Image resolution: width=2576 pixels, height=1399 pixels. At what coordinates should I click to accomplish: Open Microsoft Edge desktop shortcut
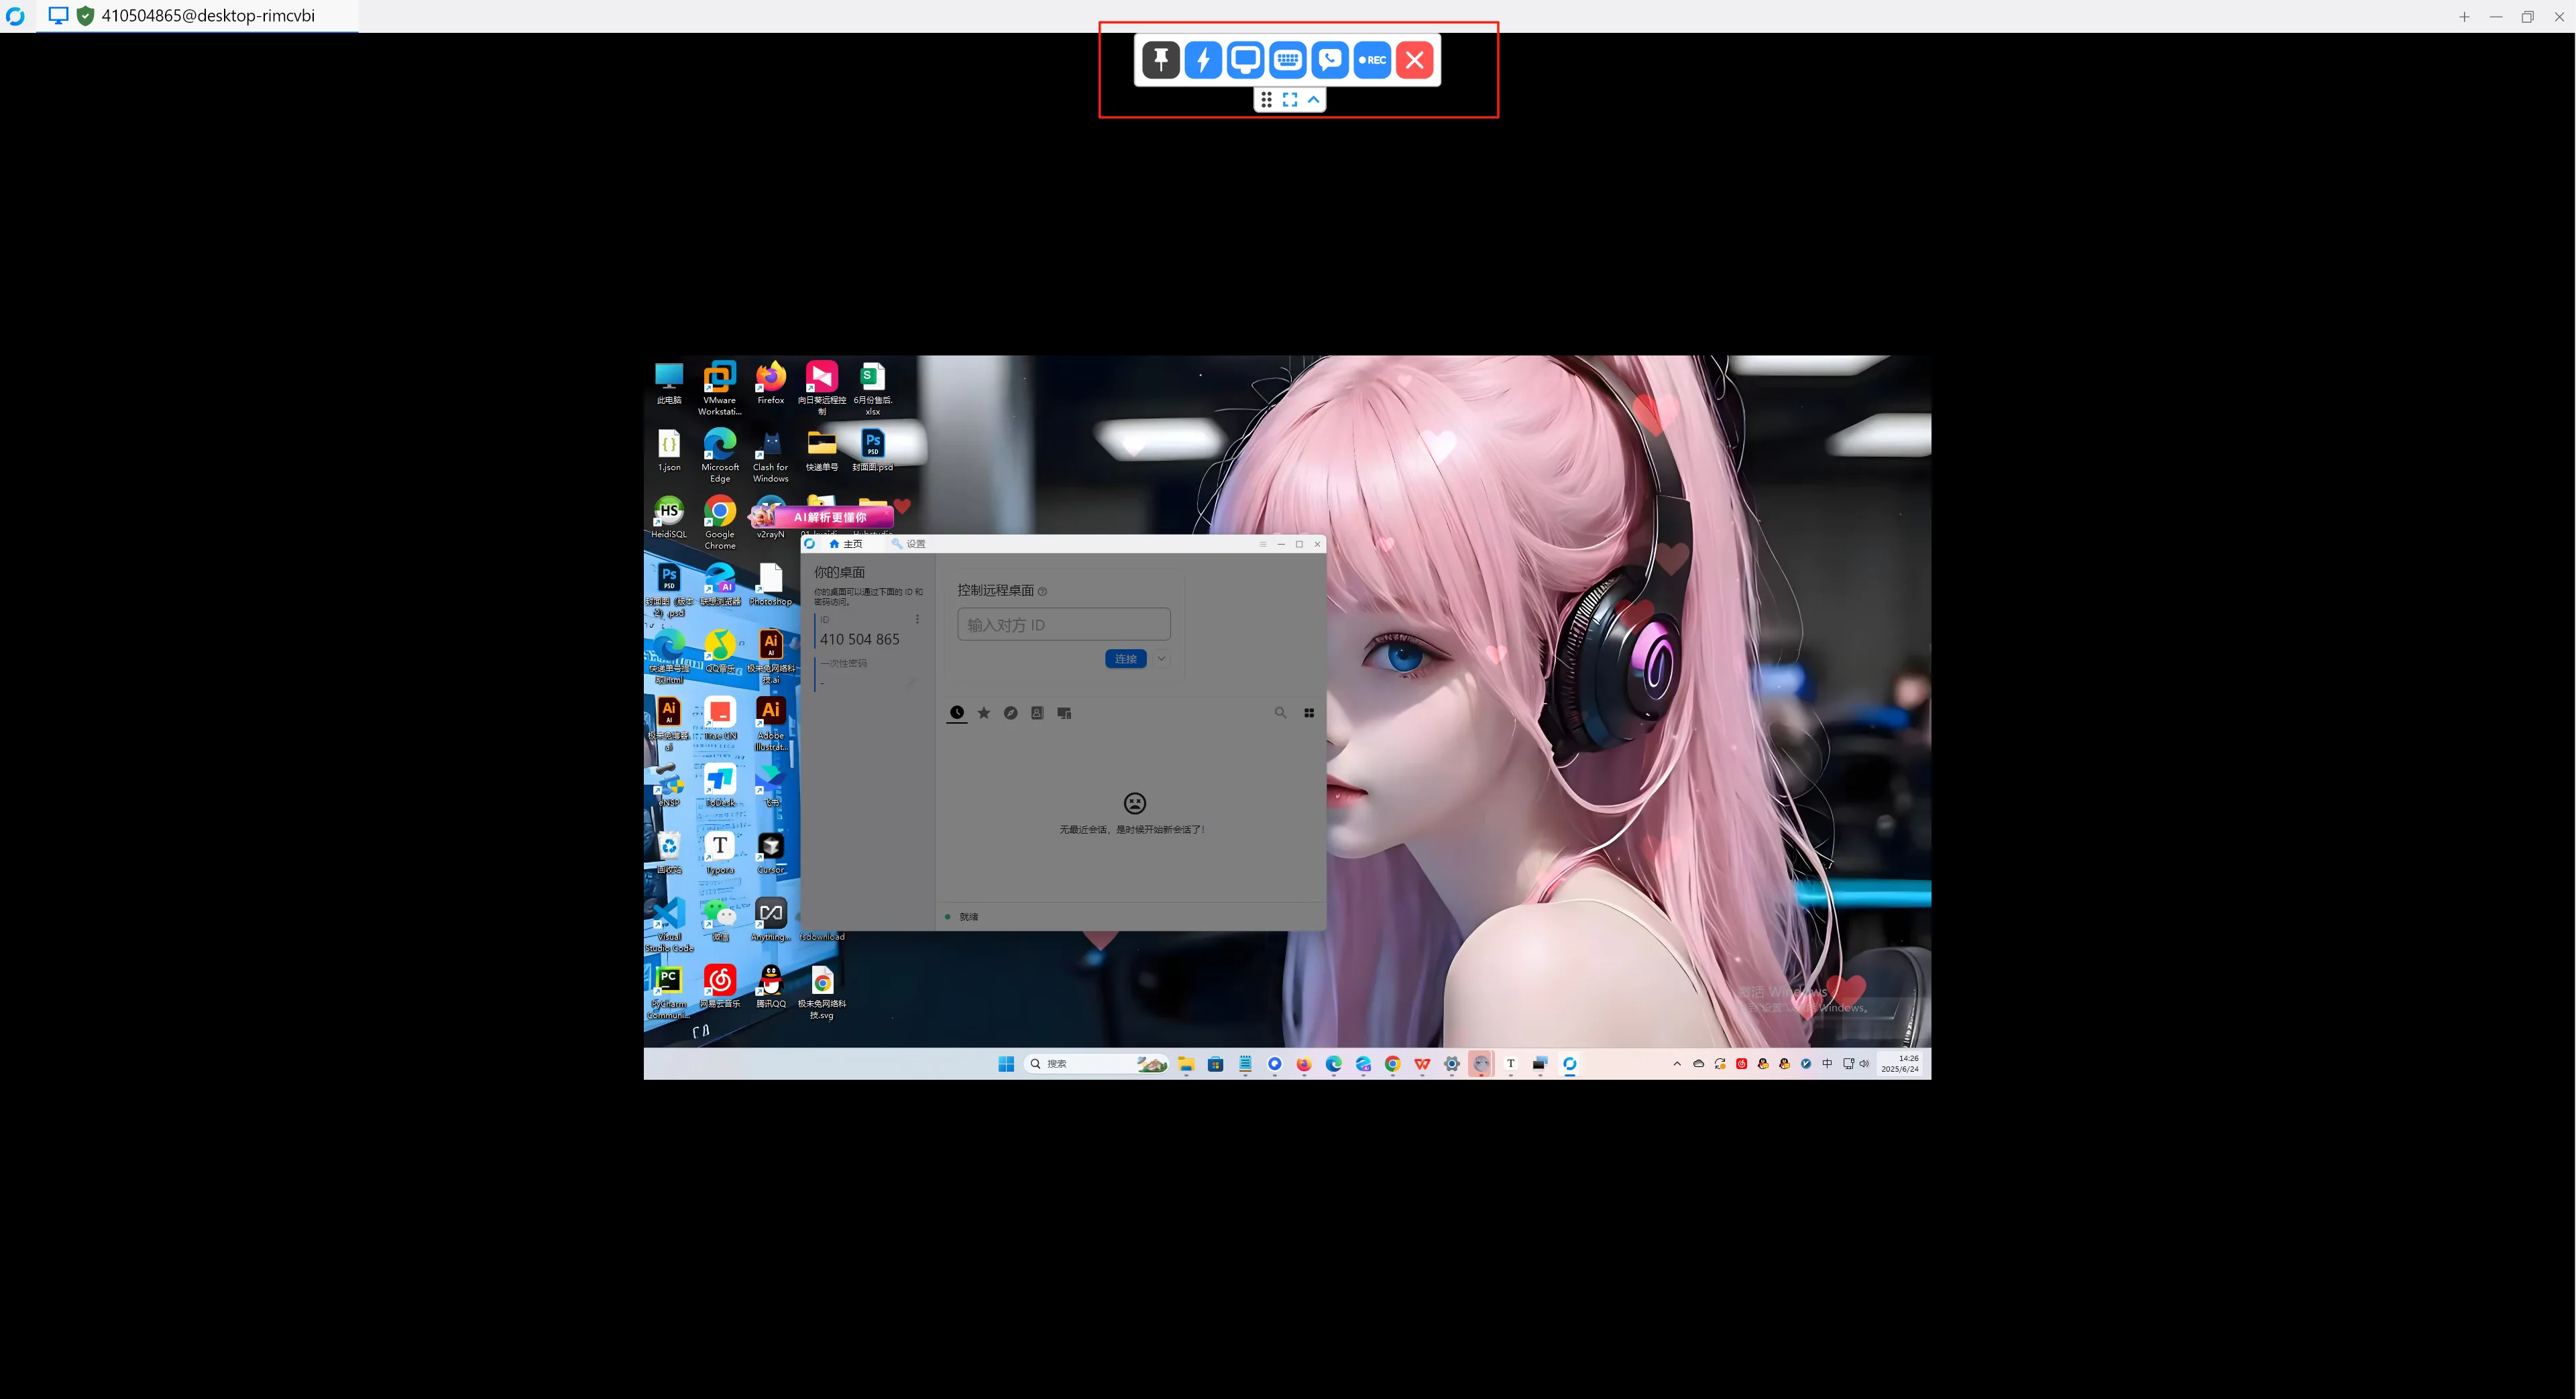(x=719, y=455)
